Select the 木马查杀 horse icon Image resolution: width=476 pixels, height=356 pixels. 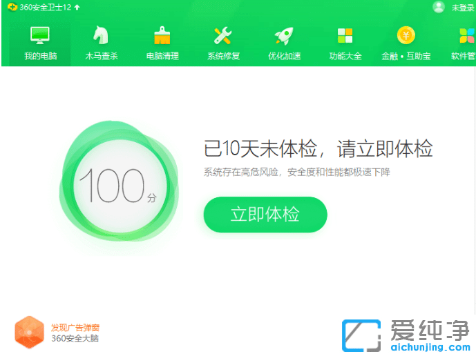(x=101, y=35)
